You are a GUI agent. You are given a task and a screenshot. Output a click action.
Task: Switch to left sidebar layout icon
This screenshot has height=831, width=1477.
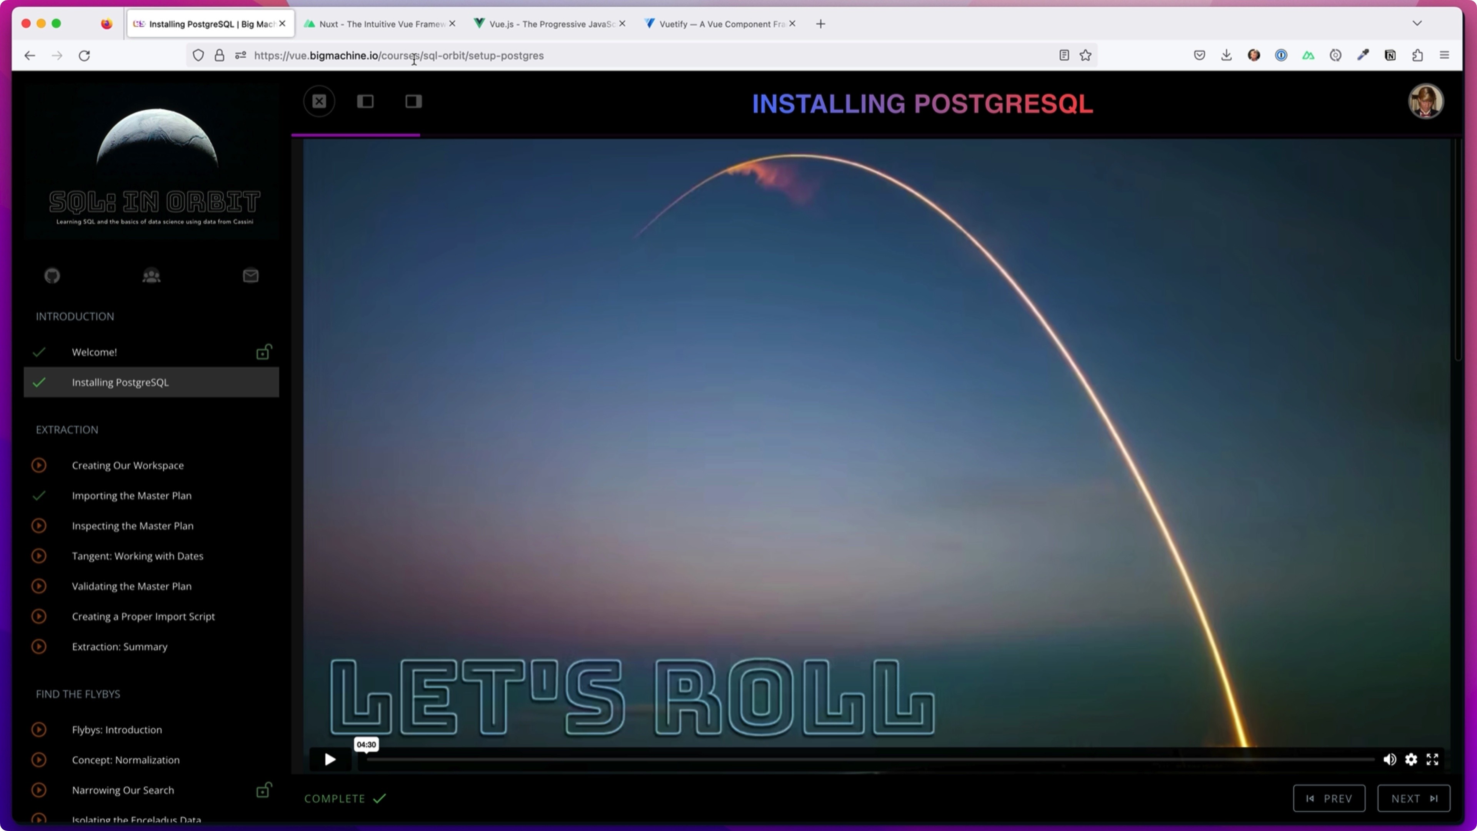[365, 102]
